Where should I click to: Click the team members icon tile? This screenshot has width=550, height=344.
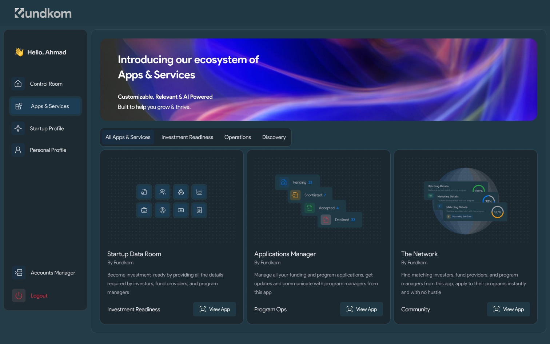pyautogui.click(x=163, y=192)
